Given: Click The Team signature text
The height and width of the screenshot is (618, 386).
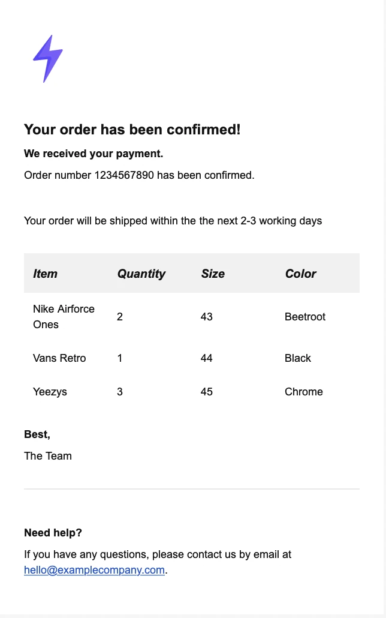Looking at the screenshot, I should click(48, 456).
